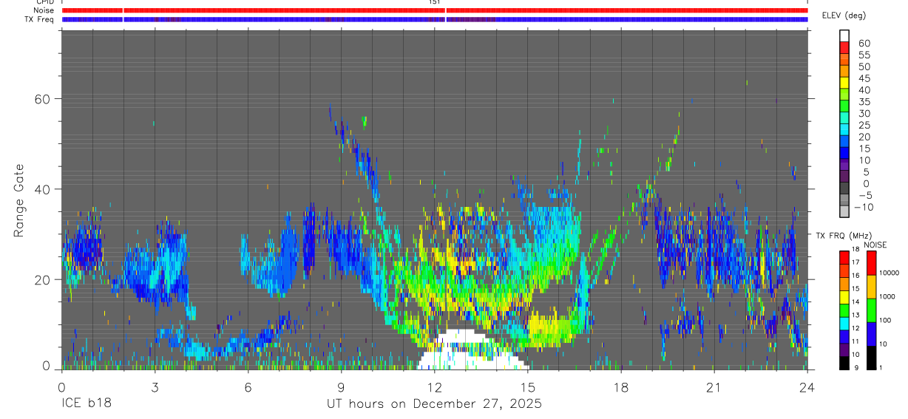
Task: Click the '60' range gate tick label
Action: coord(44,98)
